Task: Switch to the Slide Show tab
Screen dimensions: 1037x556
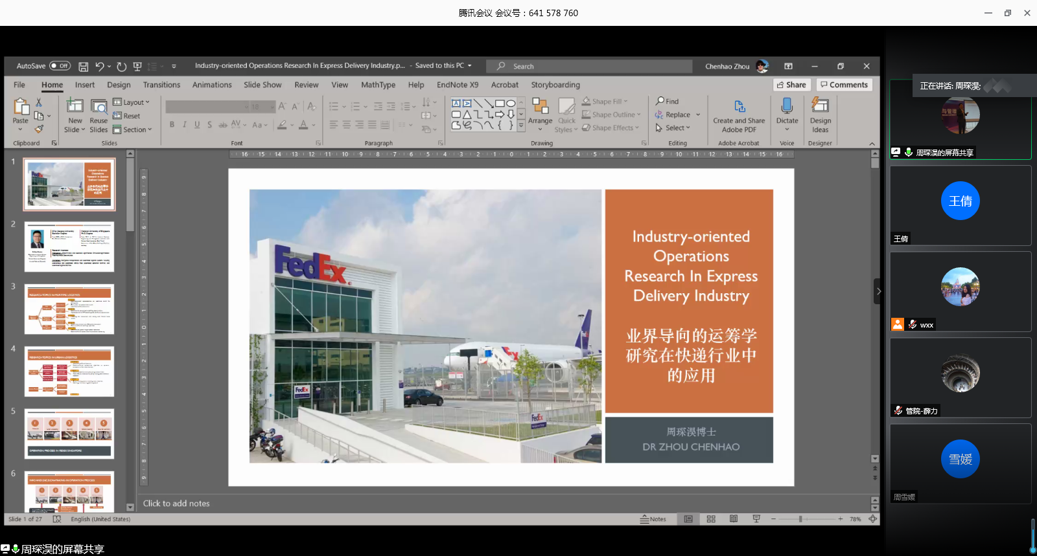Action: 262,85
